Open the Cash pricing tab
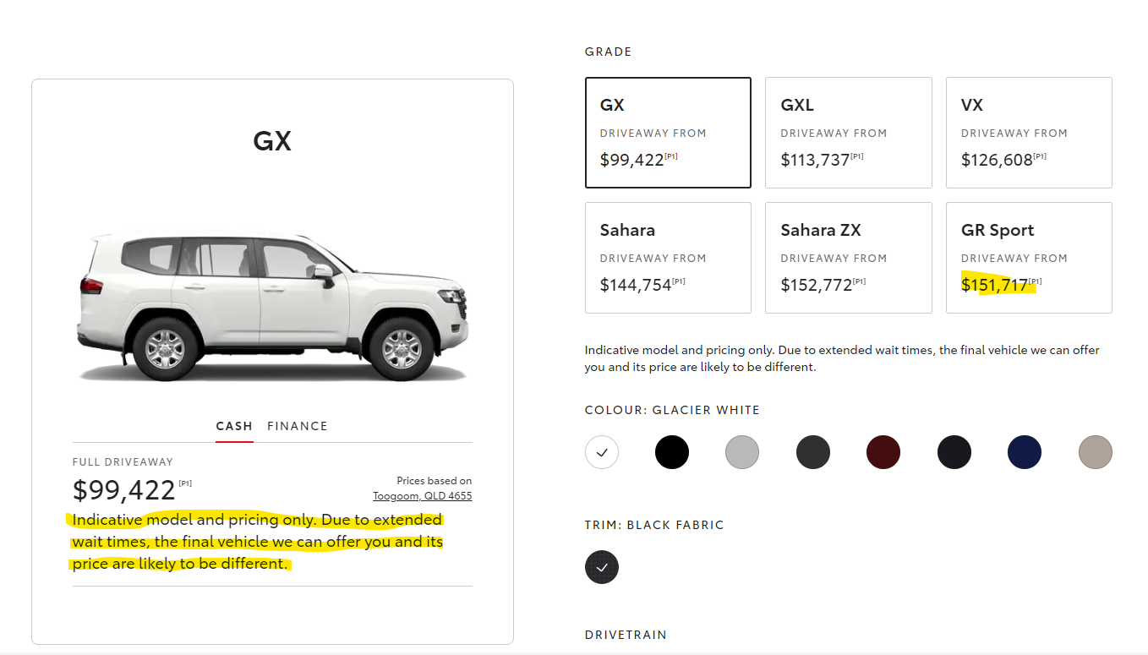This screenshot has width=1148, height=655. coord(234,426)
